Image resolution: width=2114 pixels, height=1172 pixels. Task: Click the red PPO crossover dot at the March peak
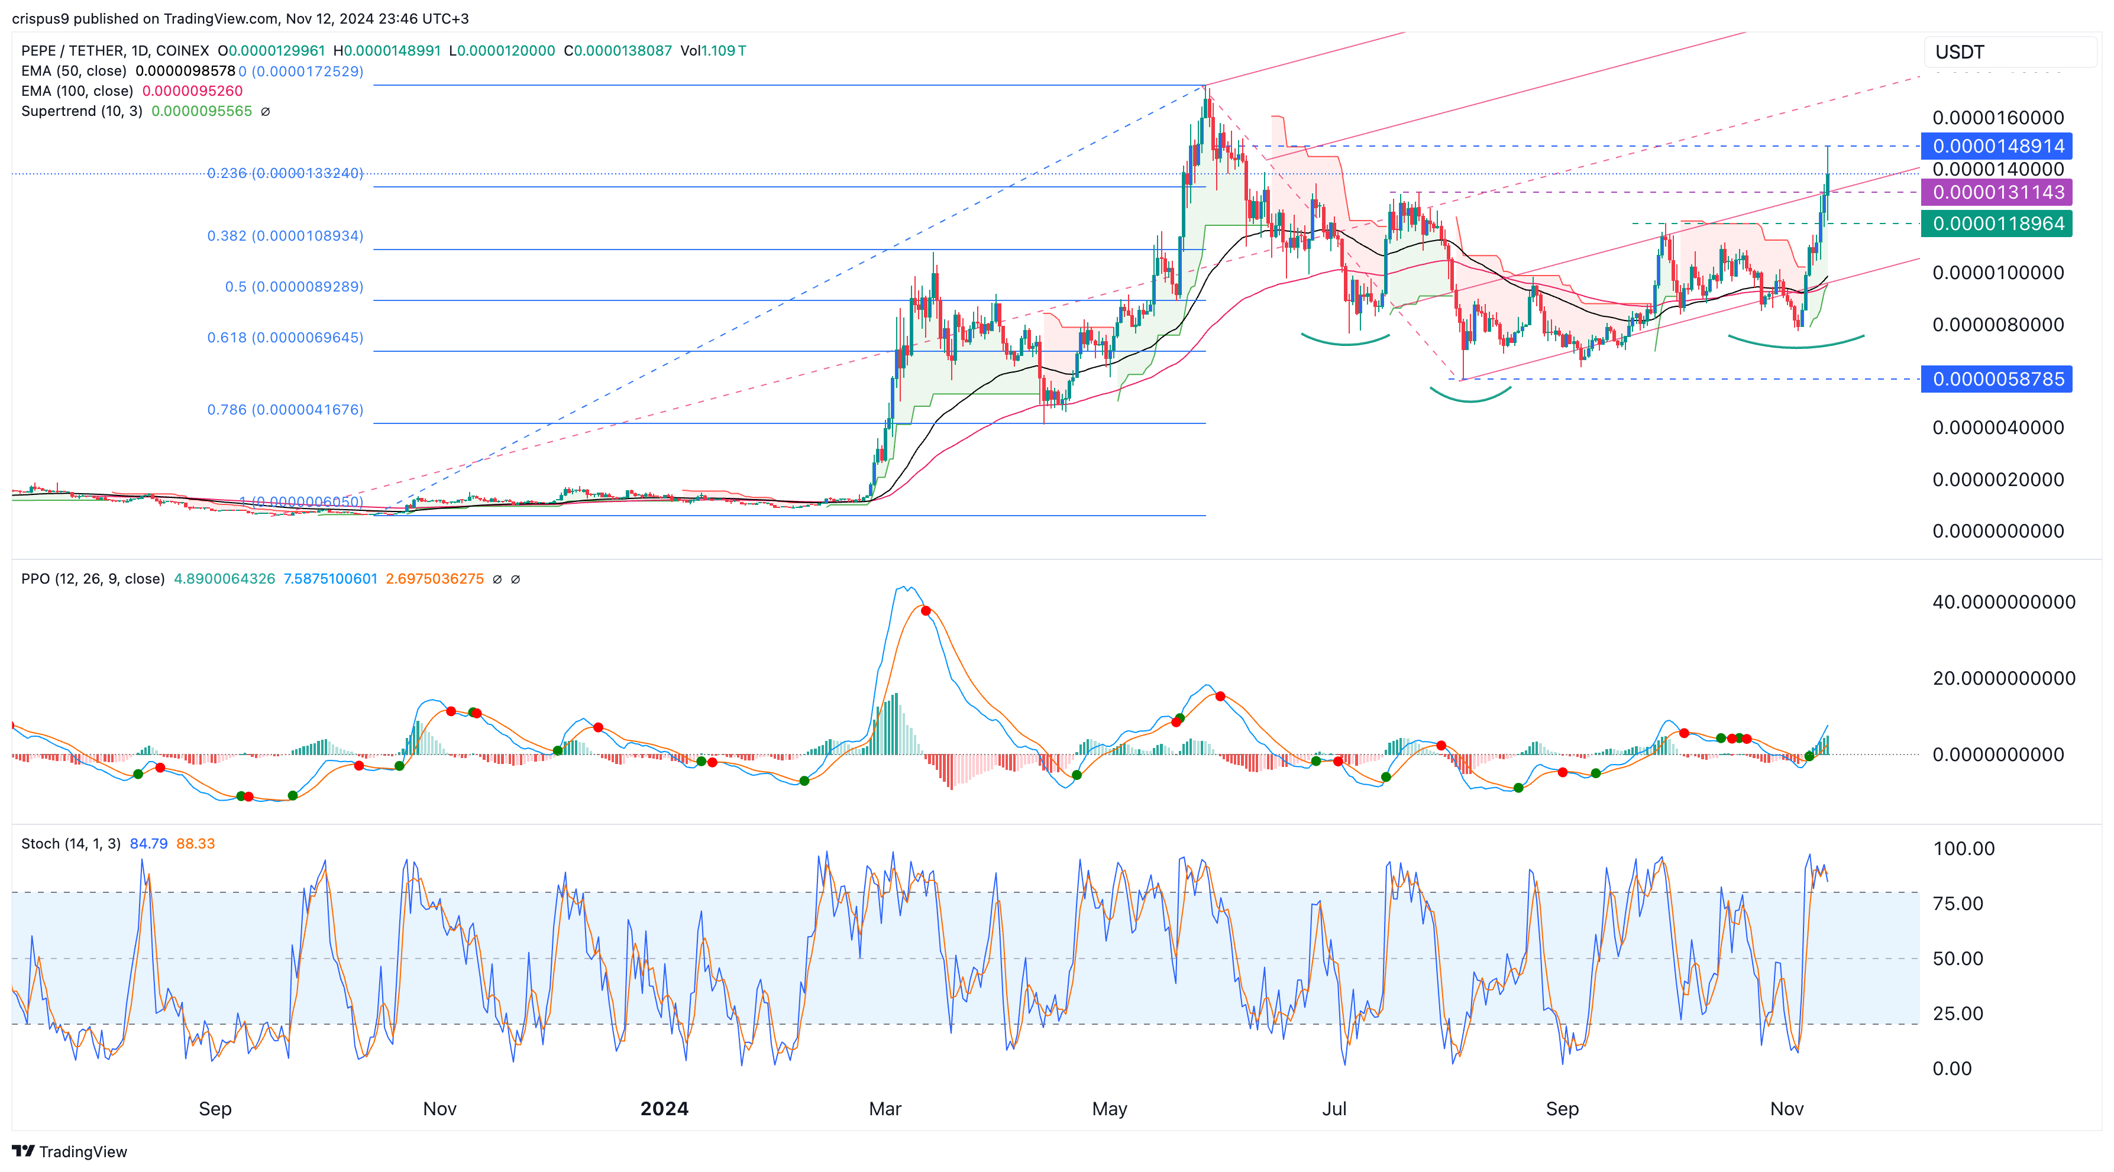pos(926,611)
